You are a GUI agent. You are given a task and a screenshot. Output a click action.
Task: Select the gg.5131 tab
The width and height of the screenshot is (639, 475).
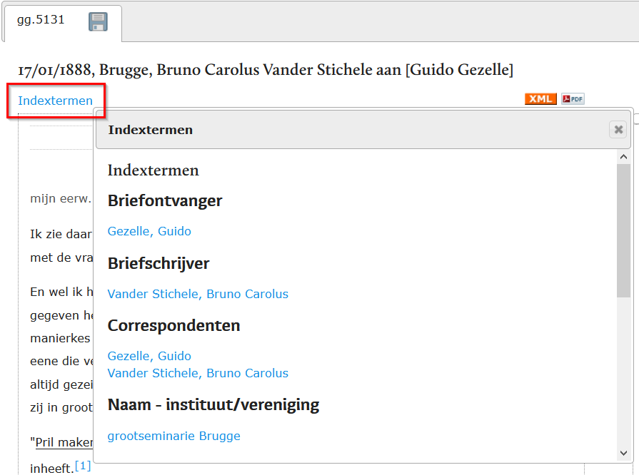(x=41, y=20)
